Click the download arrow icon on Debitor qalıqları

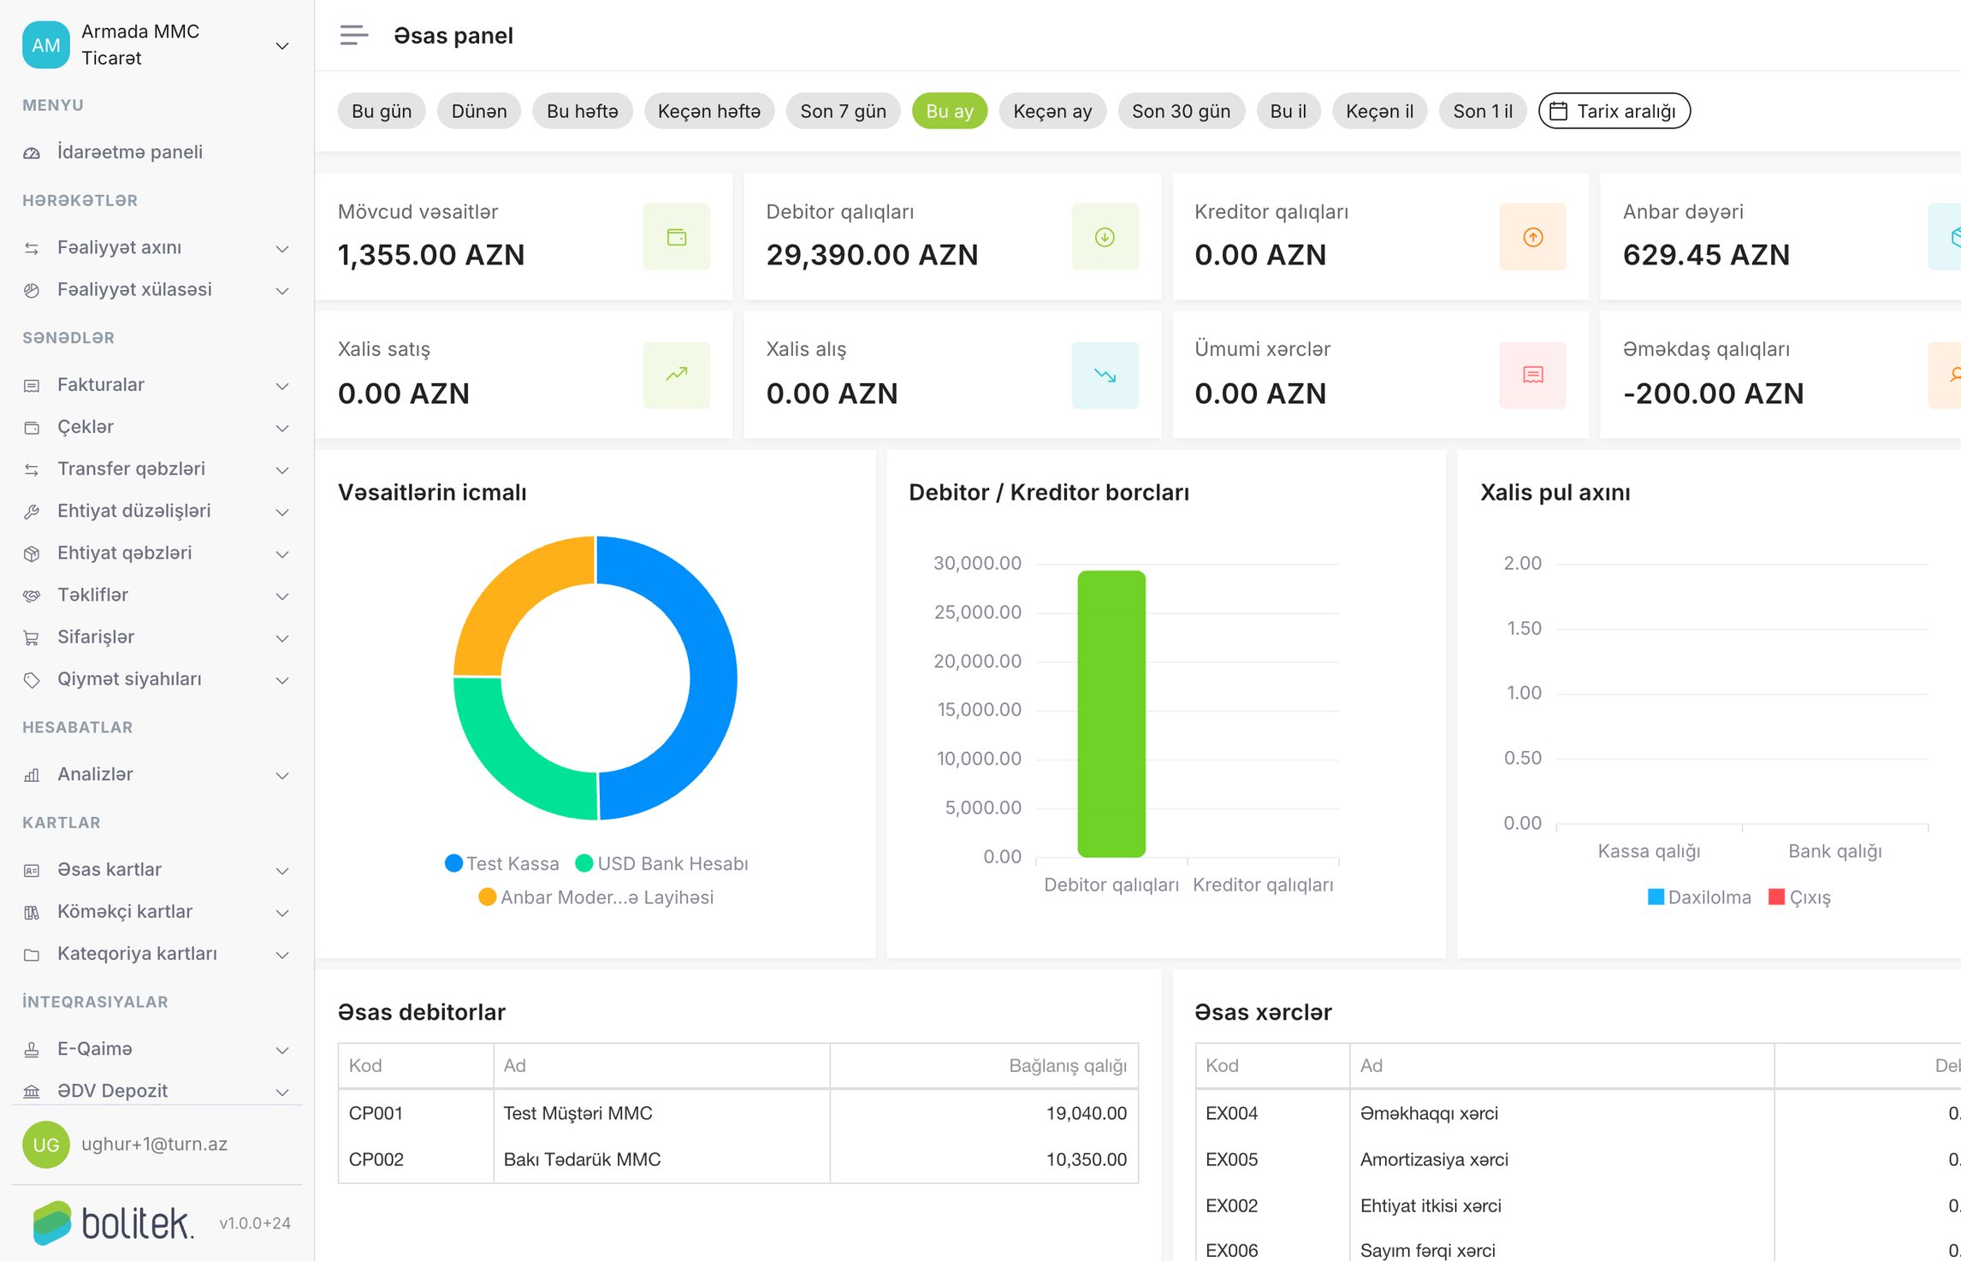[1105, 237]
